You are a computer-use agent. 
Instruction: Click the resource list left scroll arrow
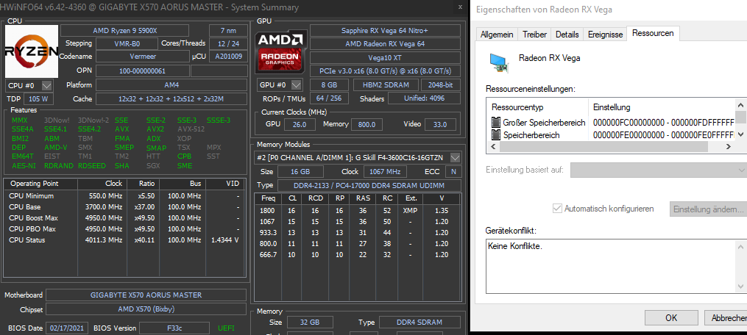492,147
